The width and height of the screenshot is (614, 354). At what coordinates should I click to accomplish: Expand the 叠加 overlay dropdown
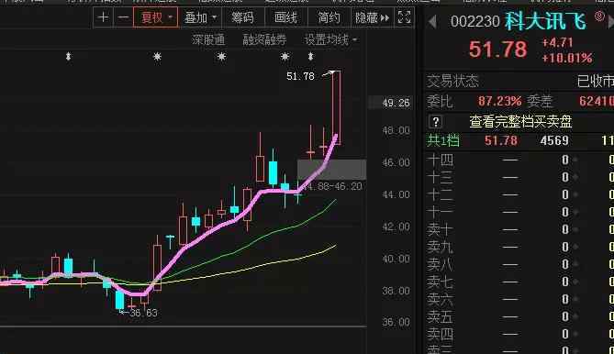(x=200, y=17)
